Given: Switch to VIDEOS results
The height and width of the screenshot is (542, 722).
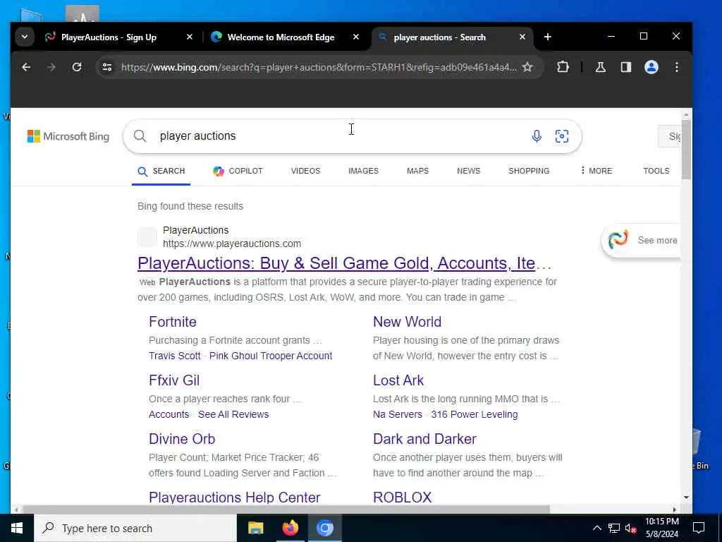Looking at the screenshot, I should pyautogui.click(x=305, y=171).
